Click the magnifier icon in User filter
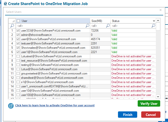 87,26
